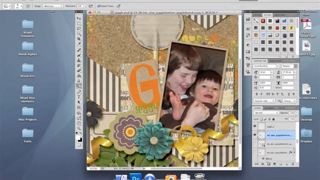Viewport: 320px width, 180px height.
Task: Create a new layer from Layers footer
Action: click(x=286, y=164)
